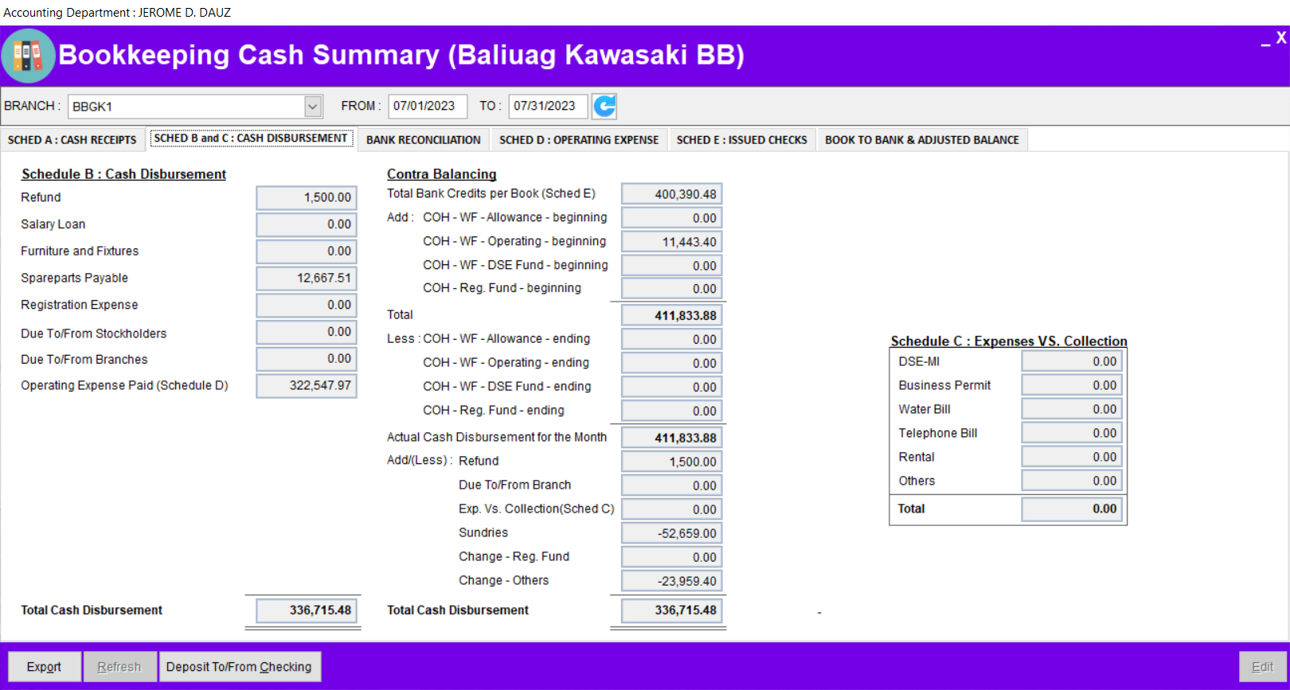Click Total Bank Credits per Book value 400,390.48

[672, 194]
